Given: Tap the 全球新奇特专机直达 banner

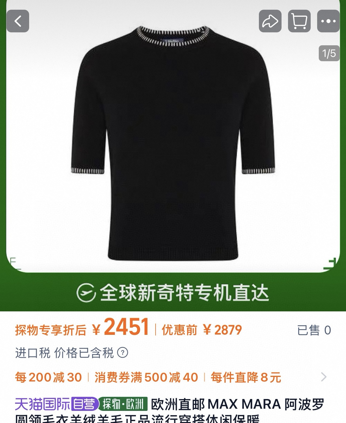Looking at the screenshot, I should click(x=173, y=293).
